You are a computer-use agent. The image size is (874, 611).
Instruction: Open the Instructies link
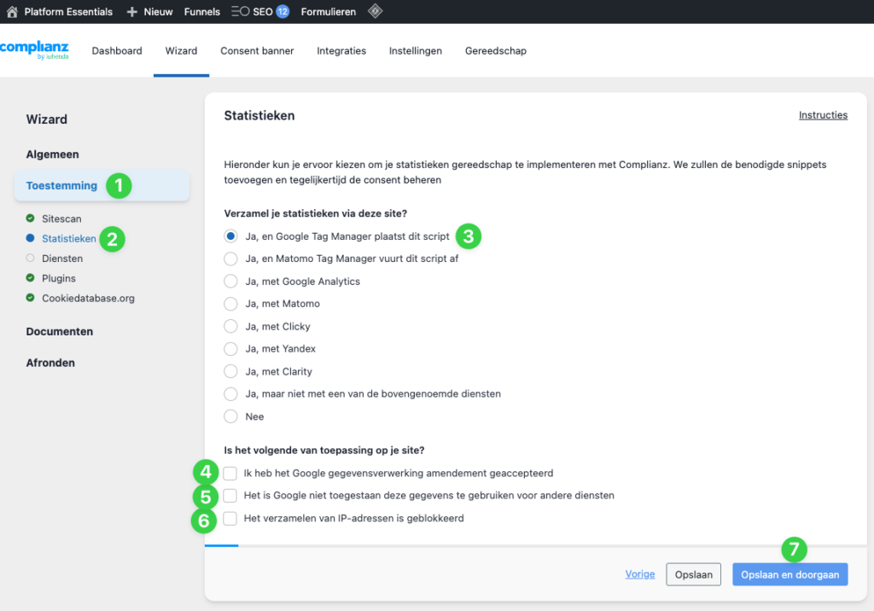[823, 114]
